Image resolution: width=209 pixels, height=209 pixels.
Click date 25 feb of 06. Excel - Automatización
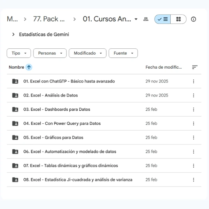click(x=151, y=152)
